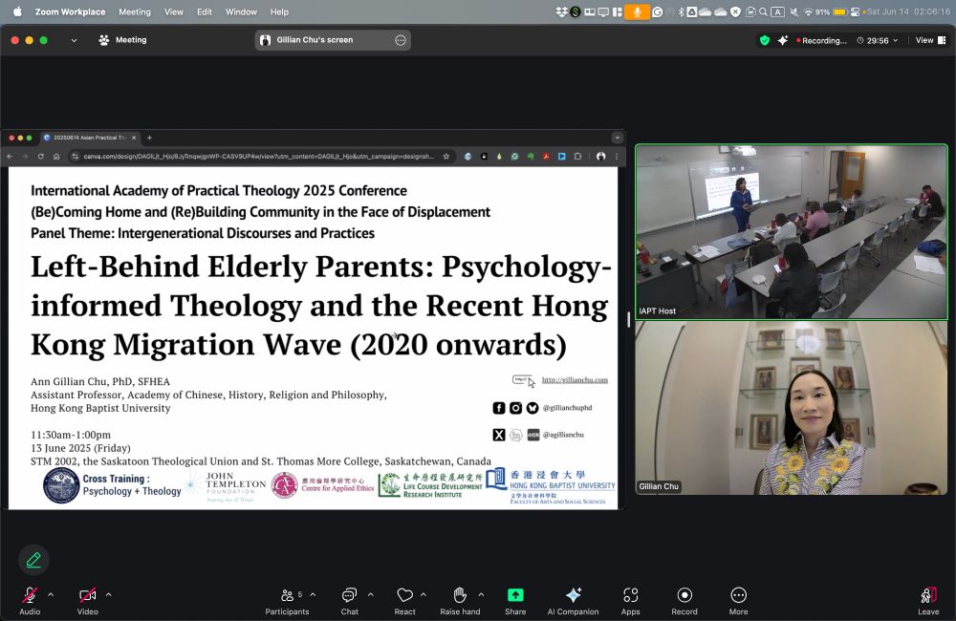Open the Participants panel
This screenshot has height=621, width=956.
tap(287, 600)
